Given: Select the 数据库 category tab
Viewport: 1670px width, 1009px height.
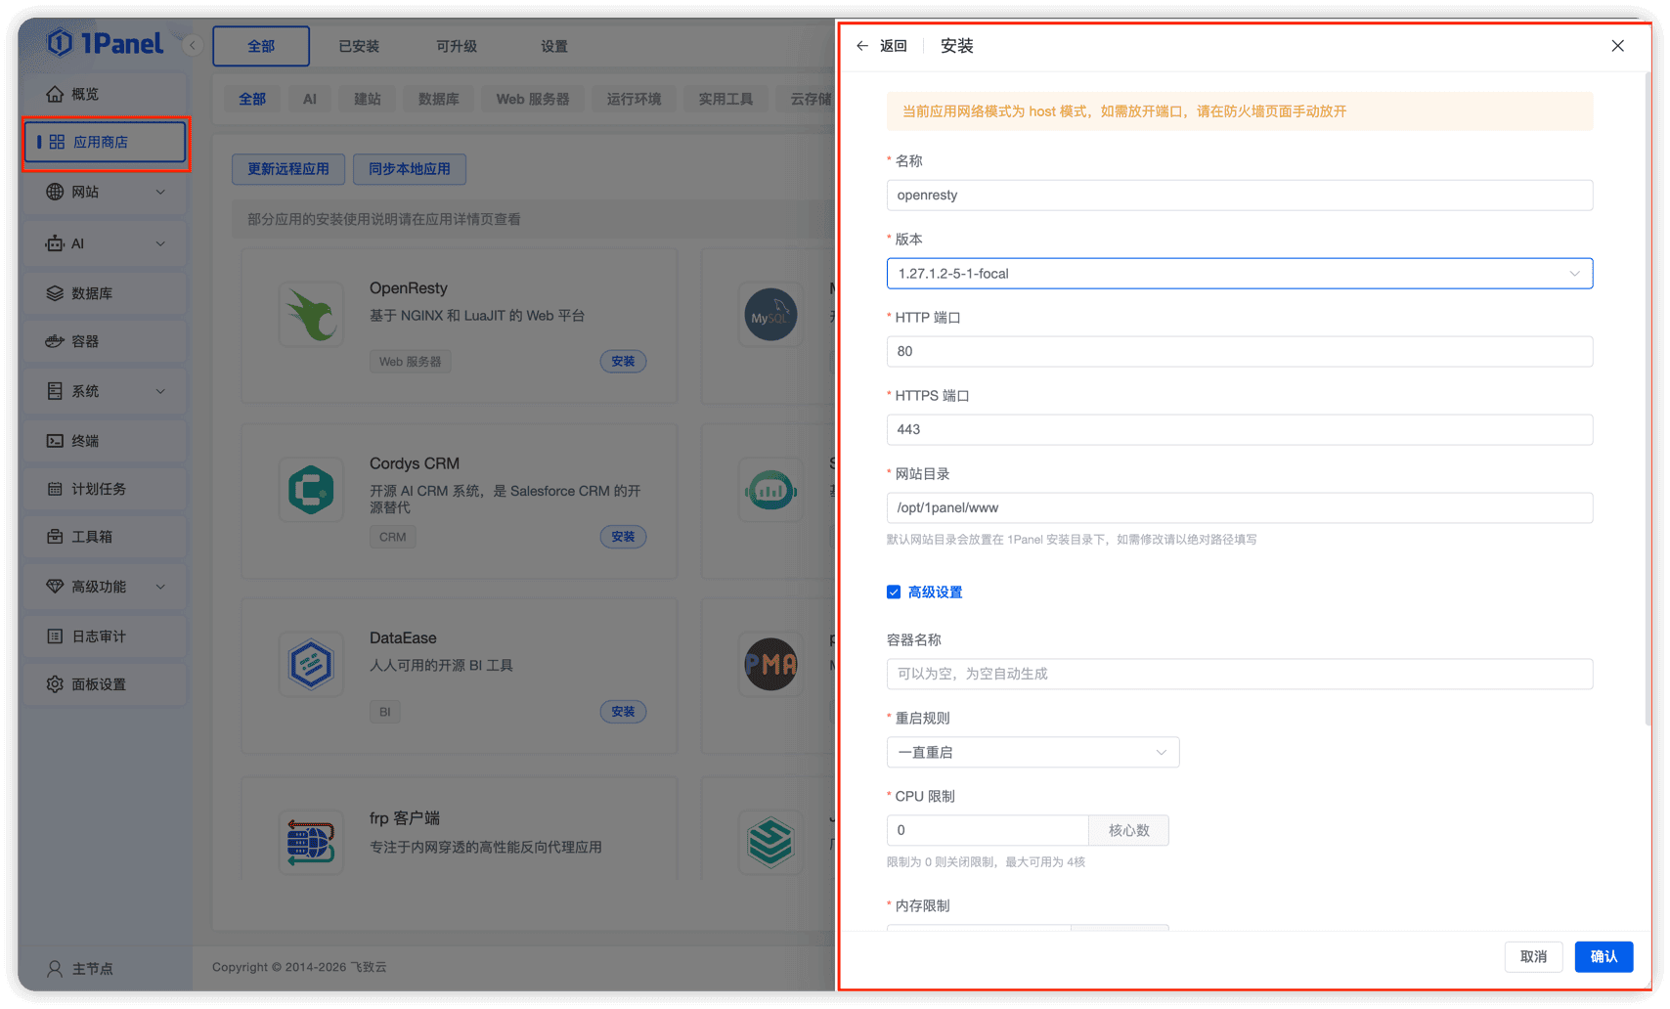Looking at the screenshot, I should (438, 99).
